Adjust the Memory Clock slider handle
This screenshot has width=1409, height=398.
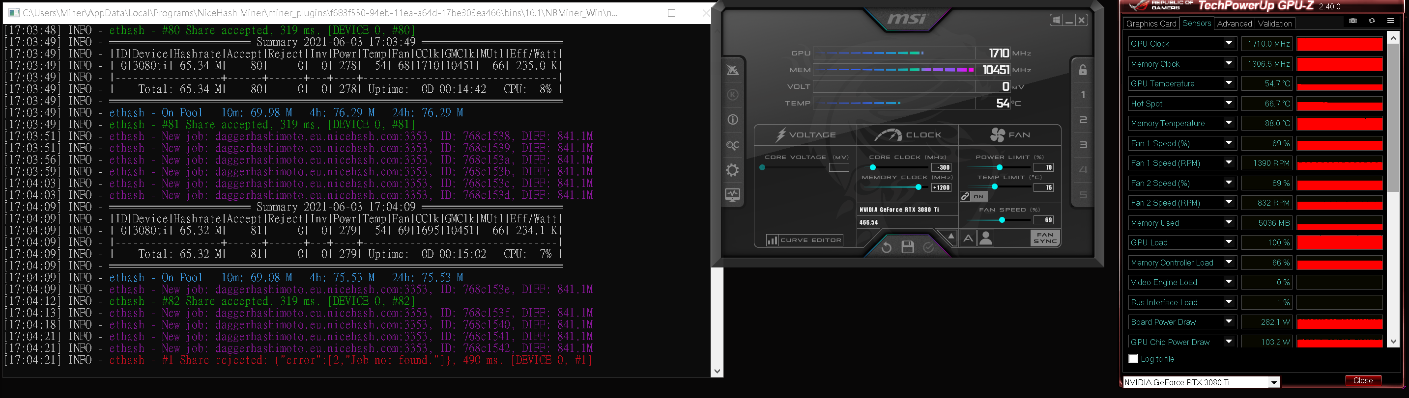(x=919, y=187)
